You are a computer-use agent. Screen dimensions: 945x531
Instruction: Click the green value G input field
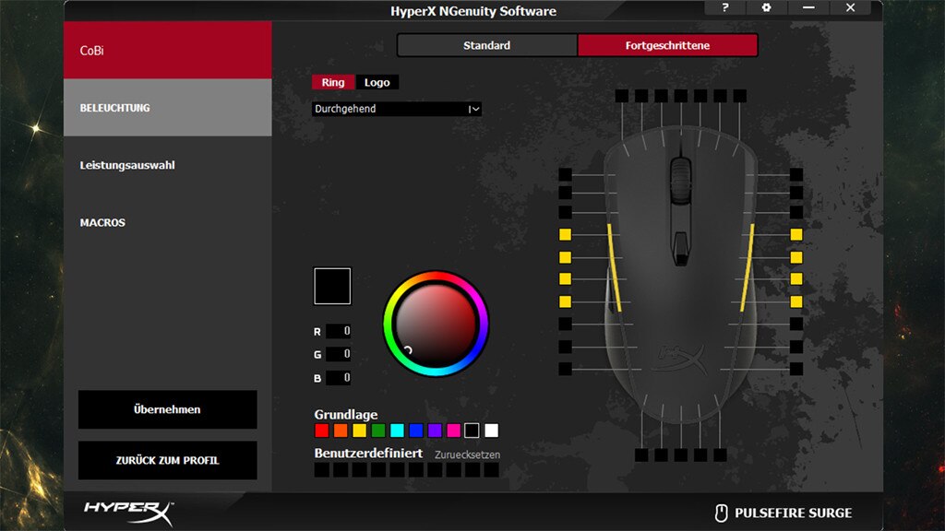tap(338, 354)
